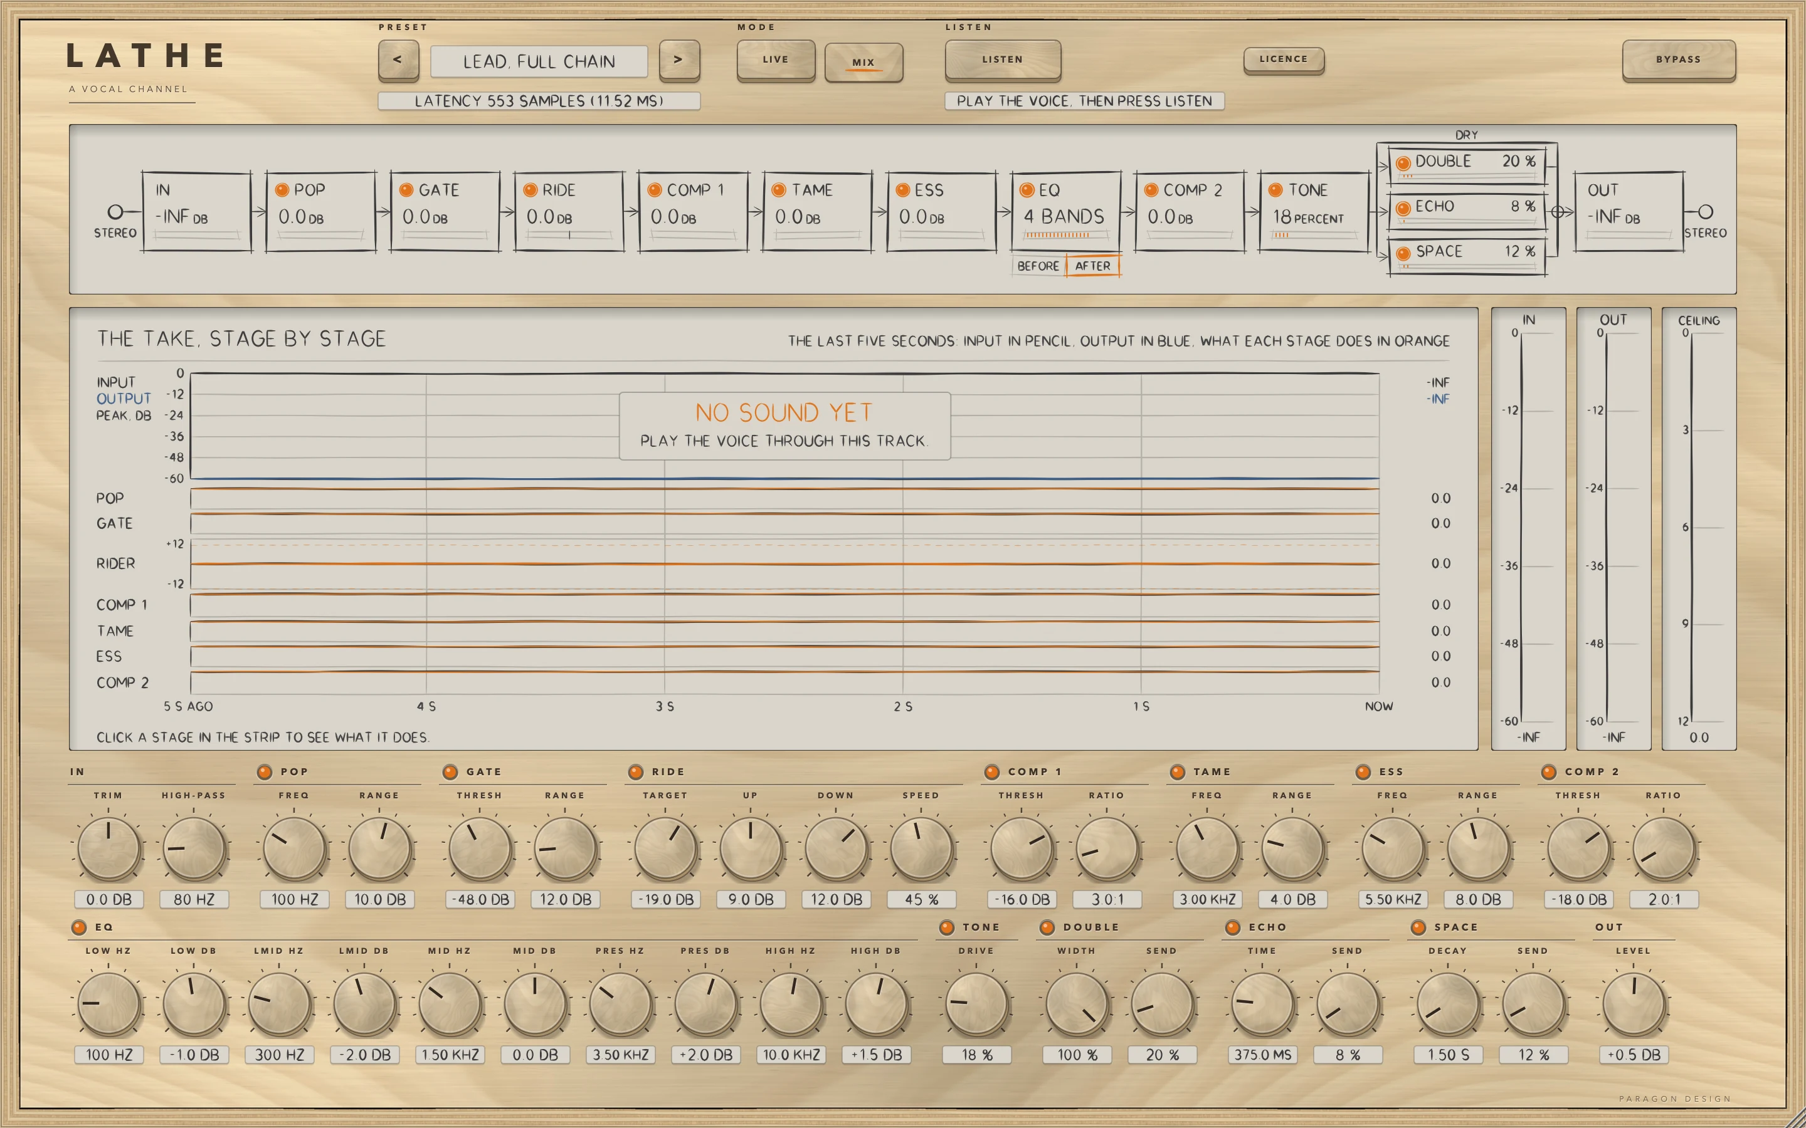This screenshot has width=1806, height=1128.
Task: Toggle the SPACE send LED in chain strip
Action: 1403,254
